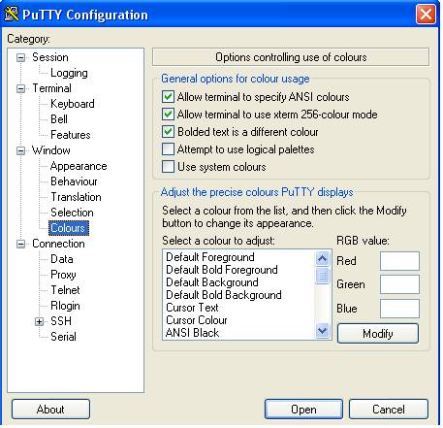The height and width of the screenshot is (428, 443).
Task: Expand the SSH tree node
Action: point(39,321)
